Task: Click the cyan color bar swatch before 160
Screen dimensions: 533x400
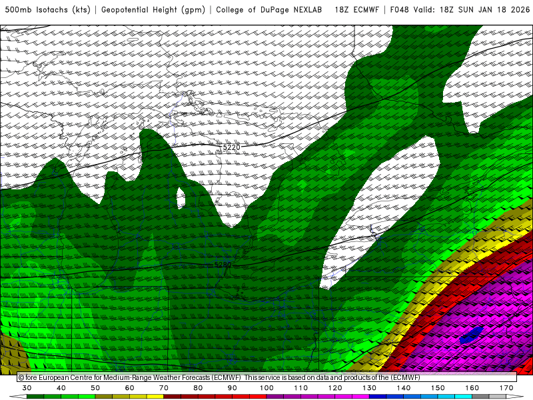Action: coord(463,397)
